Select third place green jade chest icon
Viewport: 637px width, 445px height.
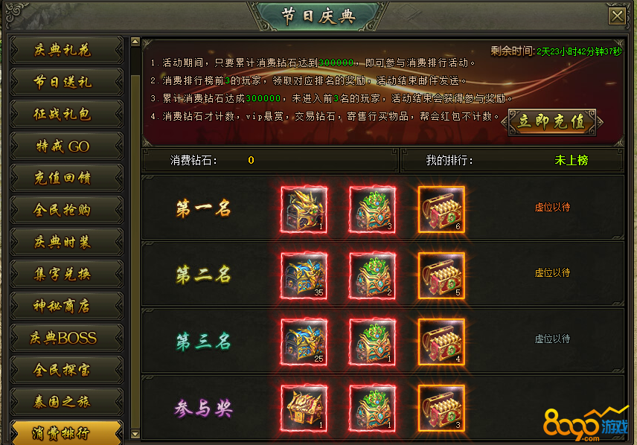tap(373, 342)
